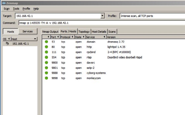The width and height of the screenshot is (185, 115).
Task: Open the Host Details tab
Action: [x=99, y=32]
